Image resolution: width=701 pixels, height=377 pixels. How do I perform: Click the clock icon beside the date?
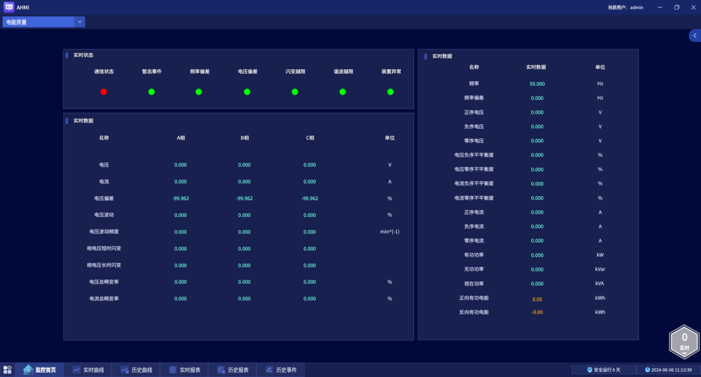pos(647,370)
